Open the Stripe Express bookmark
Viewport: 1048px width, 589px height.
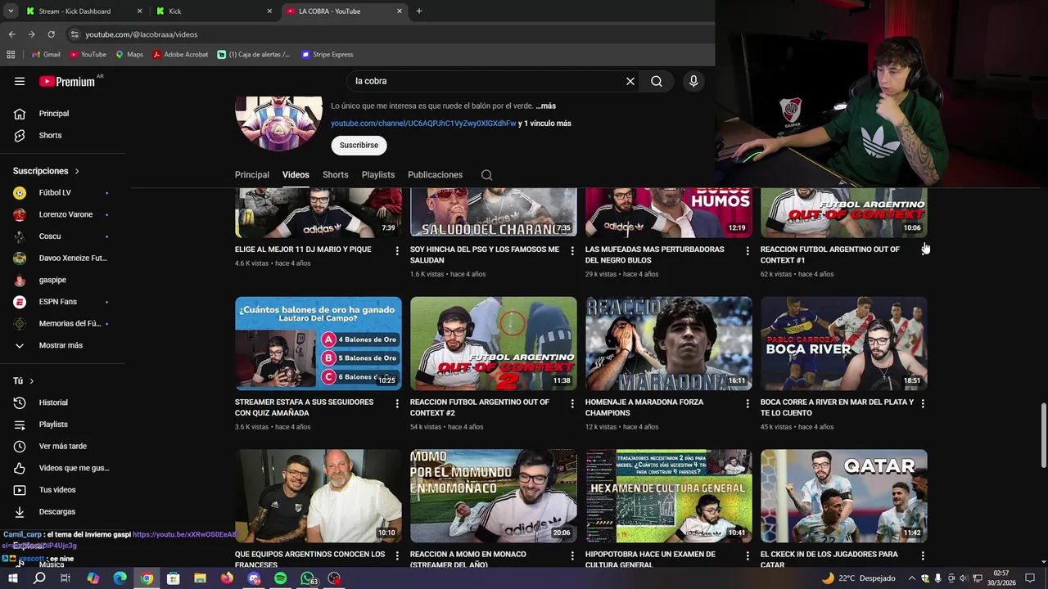(x=327, y=55)
